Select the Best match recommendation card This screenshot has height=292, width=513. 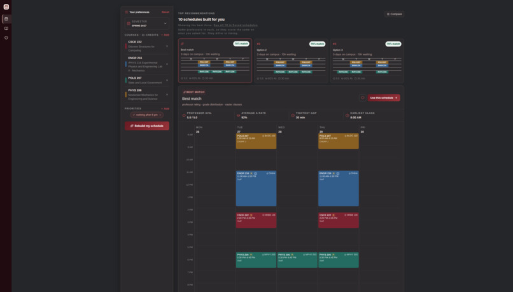(x=215, y=60)
